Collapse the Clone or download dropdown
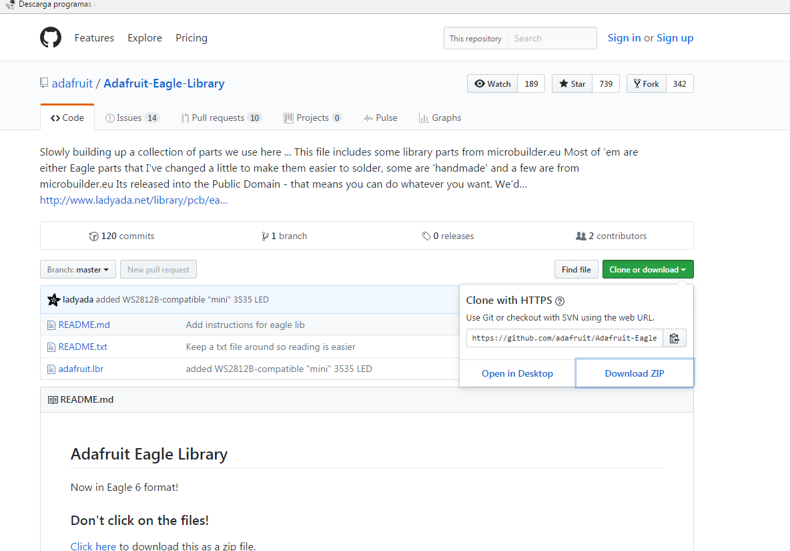The image size is (790, 551). pyautogui.click(x=648, y=270)
